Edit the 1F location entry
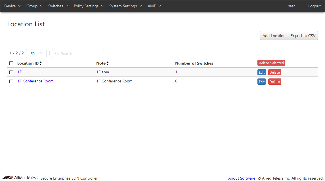 (262, 73)
